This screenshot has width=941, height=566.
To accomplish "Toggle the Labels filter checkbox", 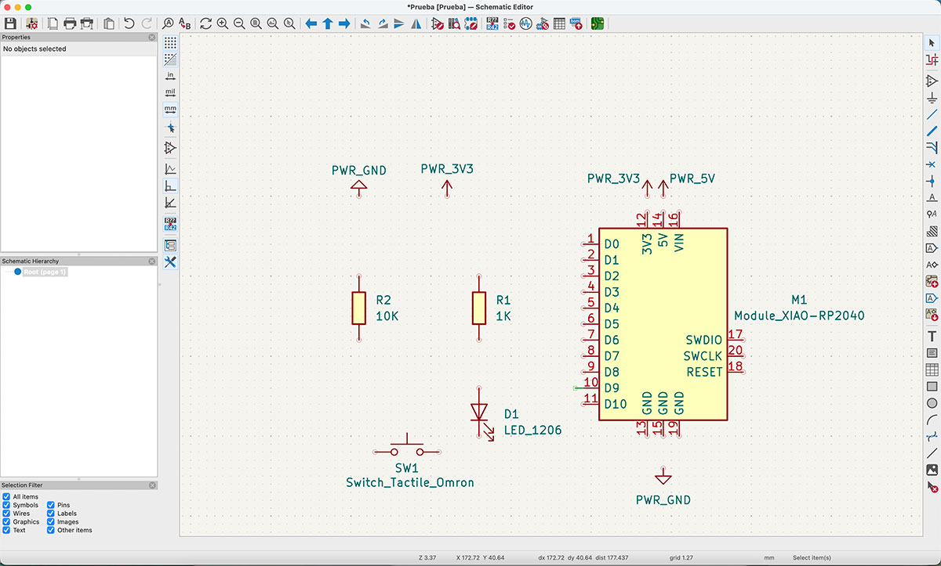I will [x=49, y=514].
